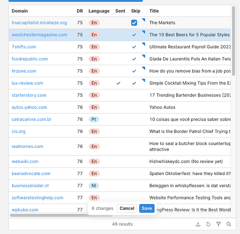Sort by the DR column header

coord(80,11)
